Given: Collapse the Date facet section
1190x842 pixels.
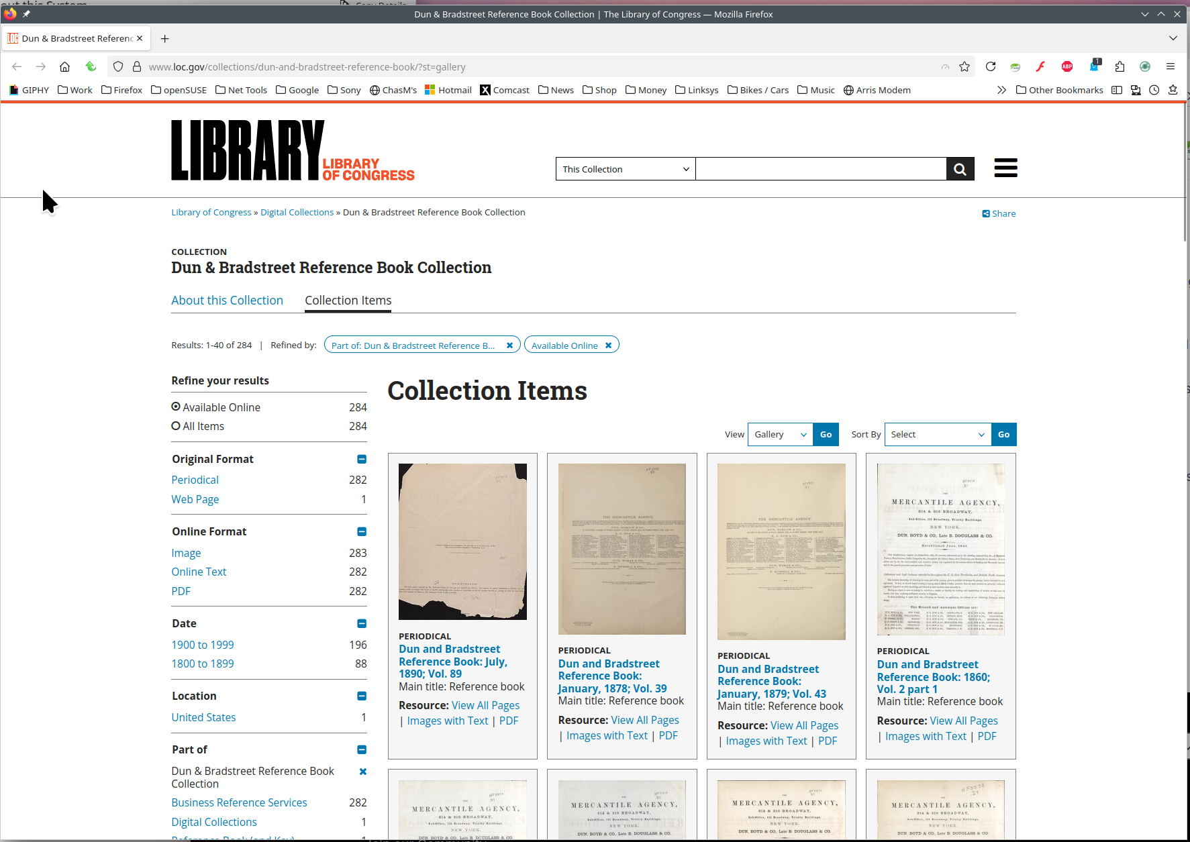Looking at the screenshot, I should [x=362, y=624].
